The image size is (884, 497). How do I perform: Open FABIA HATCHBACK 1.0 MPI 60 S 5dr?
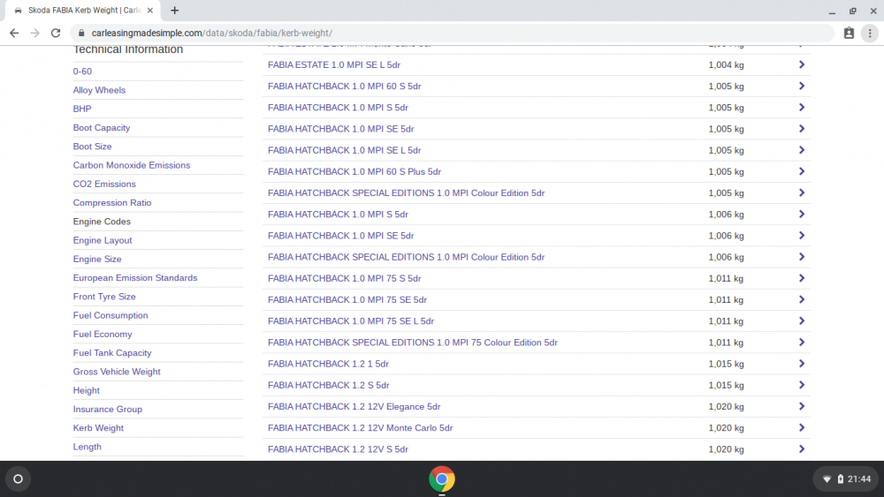(x=345, y=87)
